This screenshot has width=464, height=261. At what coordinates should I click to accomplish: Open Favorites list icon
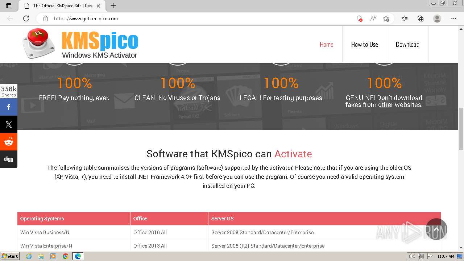tap(405, 18)
